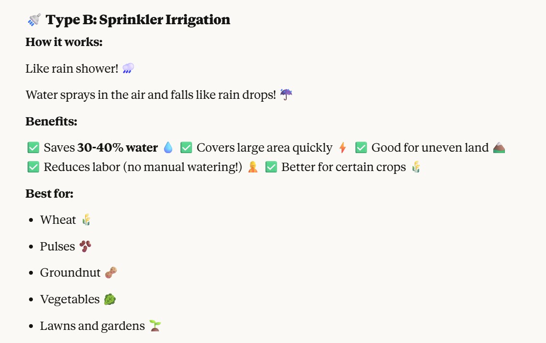The height and width of the screenshot is (343, 546).
Task: Select the emoji next to Wheat bullet
Action: [87, 219]
